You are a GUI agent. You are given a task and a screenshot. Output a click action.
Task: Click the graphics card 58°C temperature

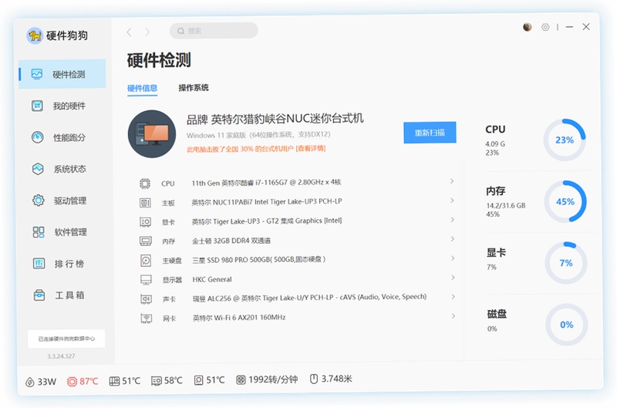tap(167, 380)
